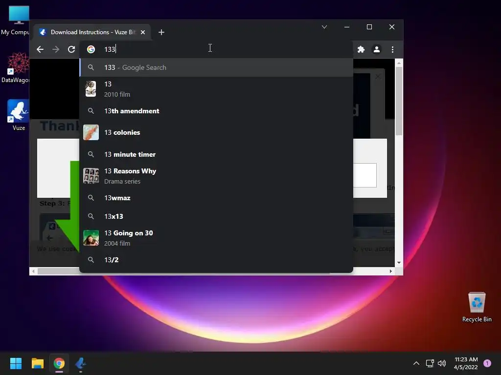The width and height of the screenshot is (501, 375).
Task: Click the 13 film poster thumbnail
Action: click(91, 89)
